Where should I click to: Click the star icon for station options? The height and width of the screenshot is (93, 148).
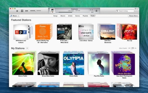[17, 11]
